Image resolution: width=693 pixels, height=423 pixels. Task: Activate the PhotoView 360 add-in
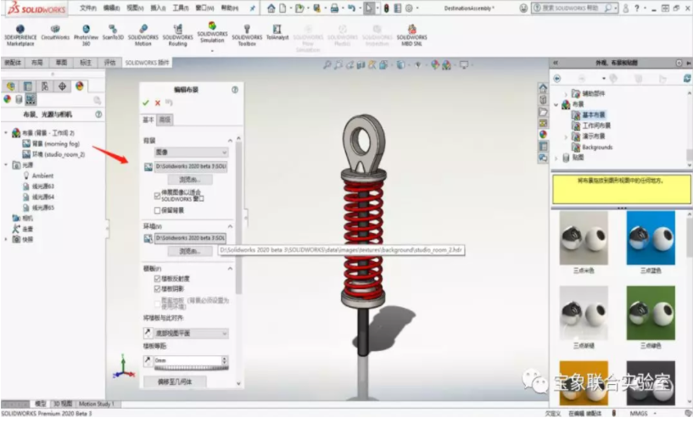pyautogui.click(x=87, y=36)
